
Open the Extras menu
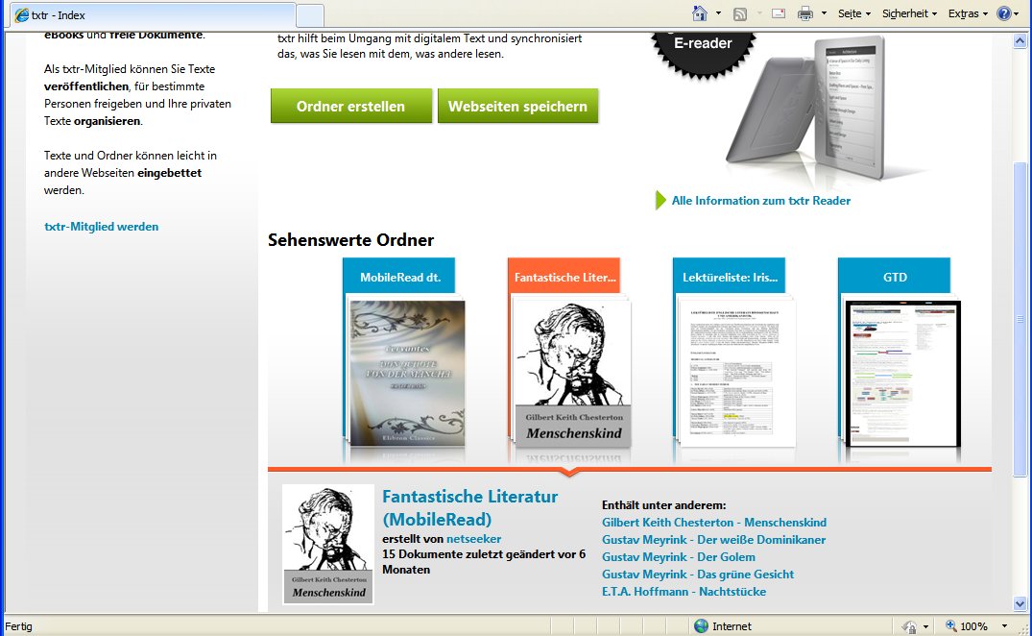[x=968, y=13]
